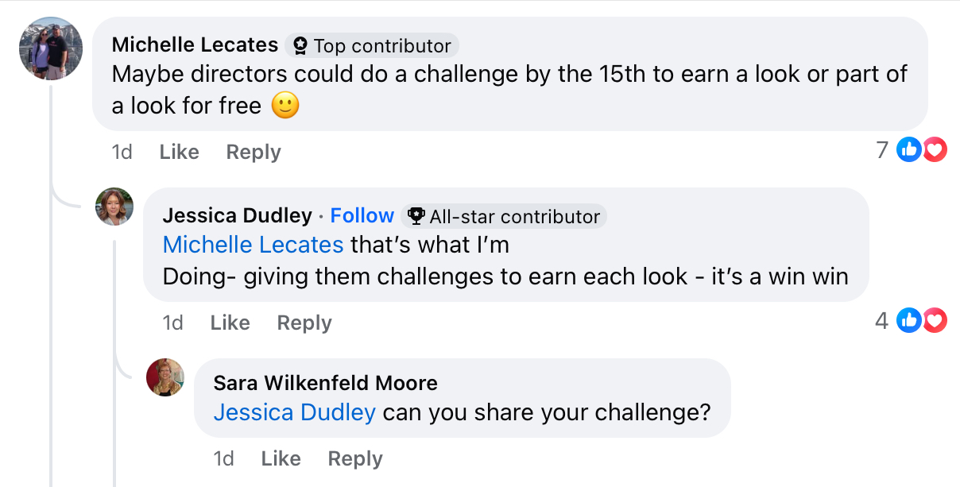Reply to Jessica Dudley's comment
Viewport: 960px width, 487px height.
304,323
